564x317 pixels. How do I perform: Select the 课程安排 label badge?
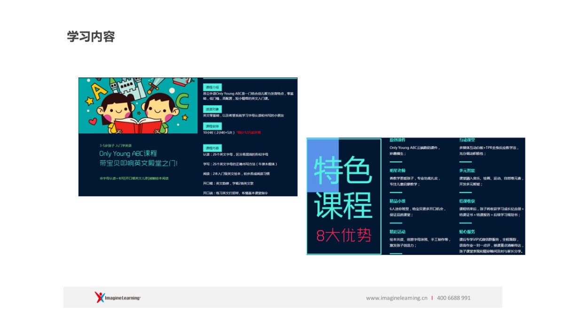212,125
